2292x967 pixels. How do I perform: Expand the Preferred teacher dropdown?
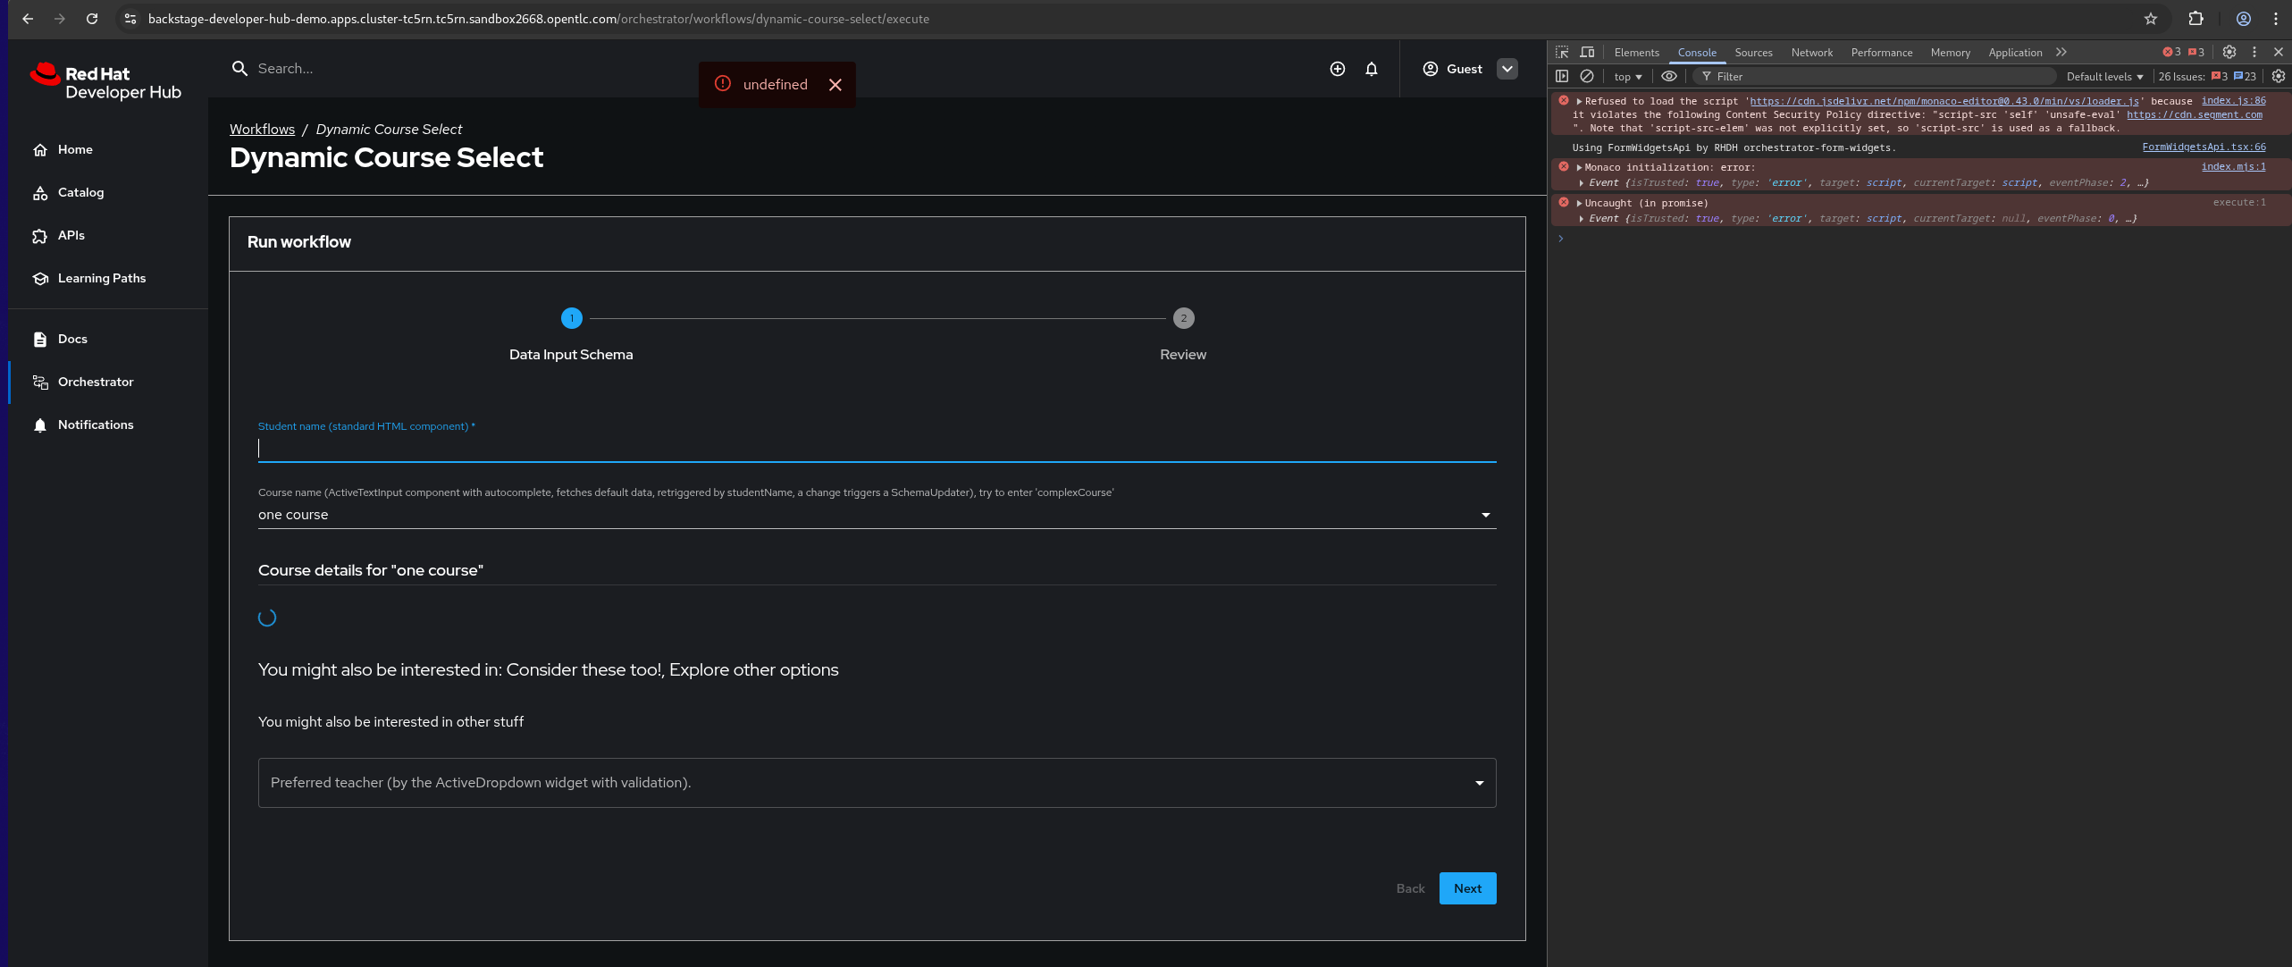click(1479, 783)
